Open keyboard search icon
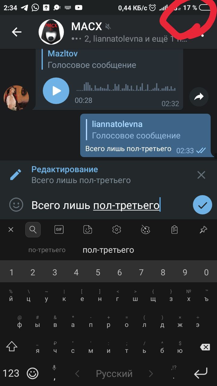 click(33, 230)
